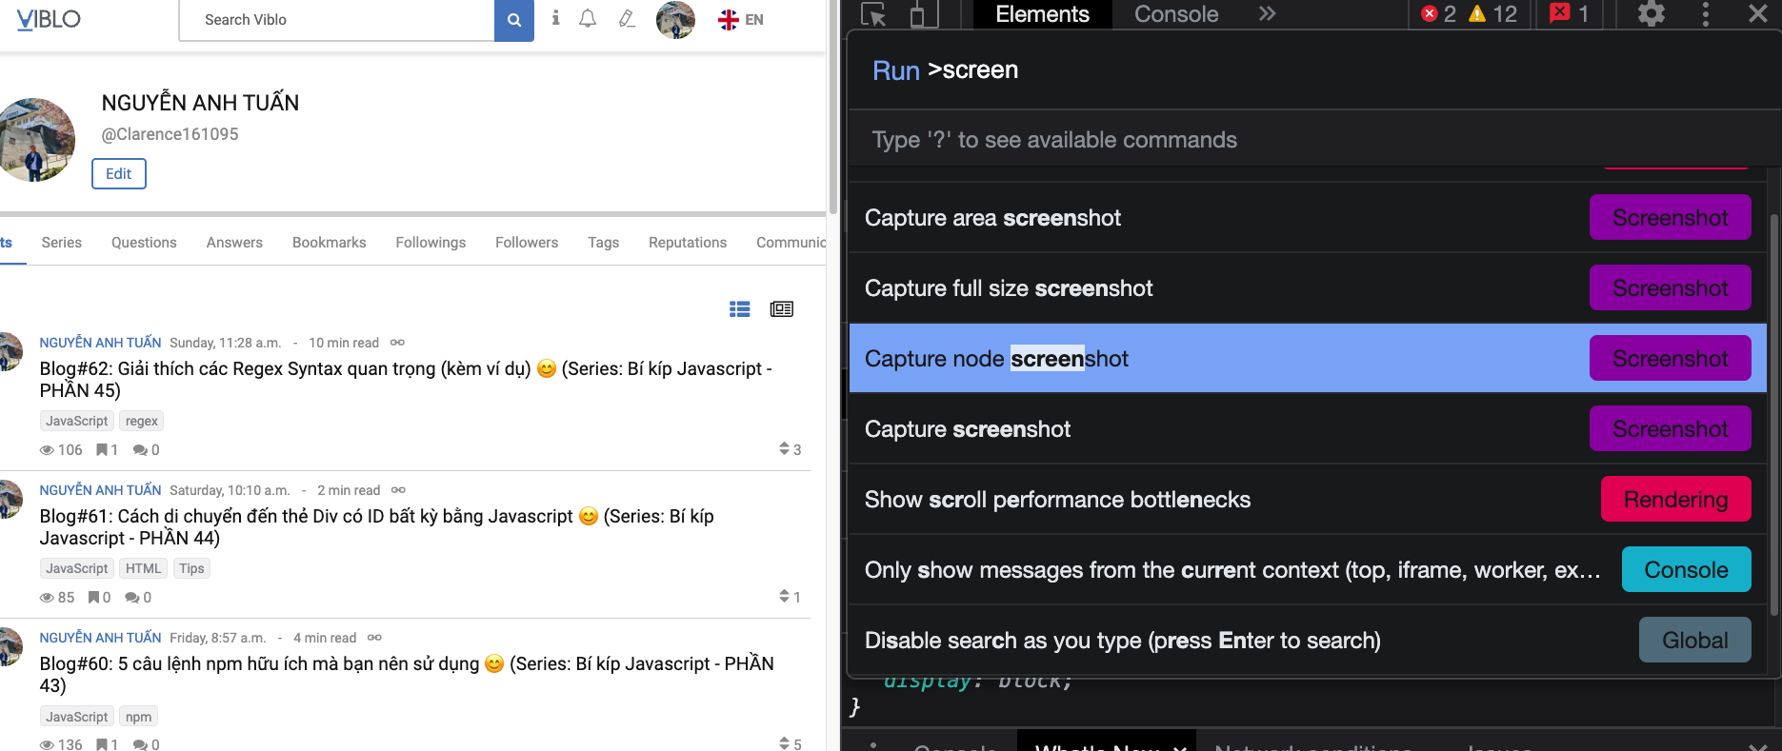Open DevTools three-dot more options menu
This screenshot has height=751, width=1782.
tap(1705, 14)
